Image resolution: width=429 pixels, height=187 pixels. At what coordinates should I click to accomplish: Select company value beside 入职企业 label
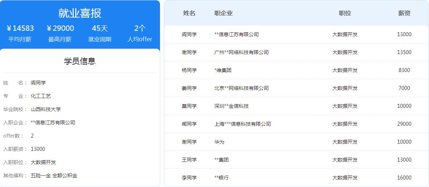tap(53, 123)
